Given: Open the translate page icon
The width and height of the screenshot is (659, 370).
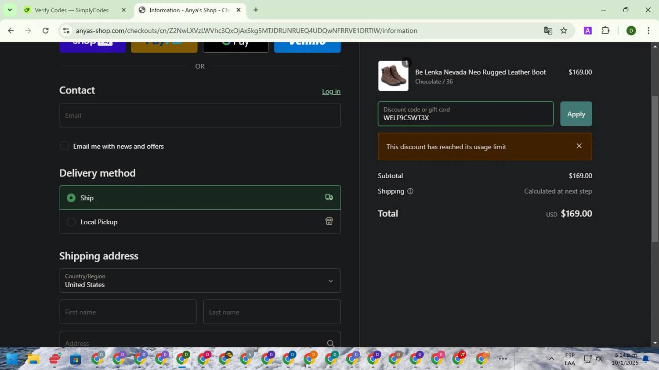Looking at the screenshot, I should pyautogui.click(x=548, y=31).
